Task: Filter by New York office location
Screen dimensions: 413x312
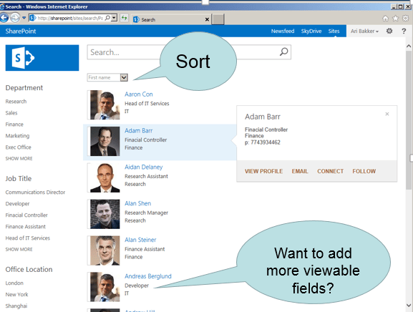Action: point(16,294)
